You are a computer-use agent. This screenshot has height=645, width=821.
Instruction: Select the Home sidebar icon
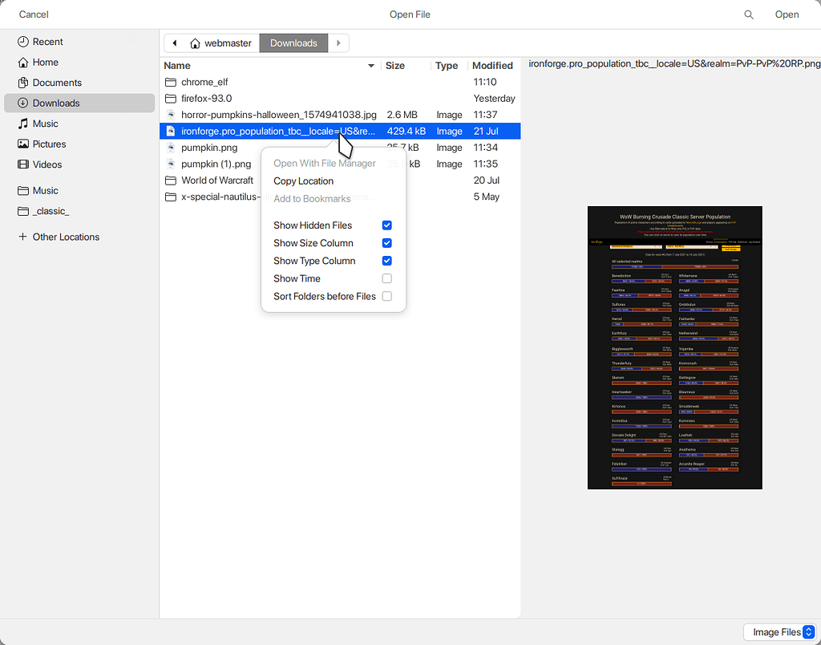tap(22, 63)
